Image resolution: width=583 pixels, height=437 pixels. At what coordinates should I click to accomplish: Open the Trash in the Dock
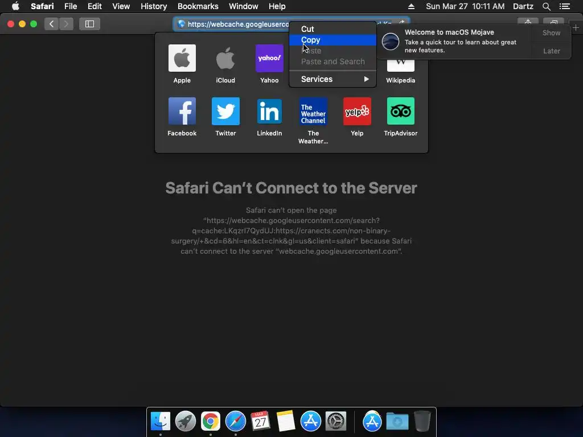tap(422, 421)
